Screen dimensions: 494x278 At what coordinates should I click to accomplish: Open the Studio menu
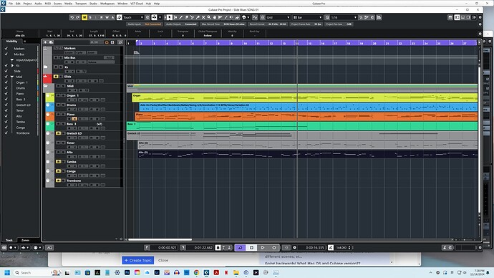click(x=93, y=4)
